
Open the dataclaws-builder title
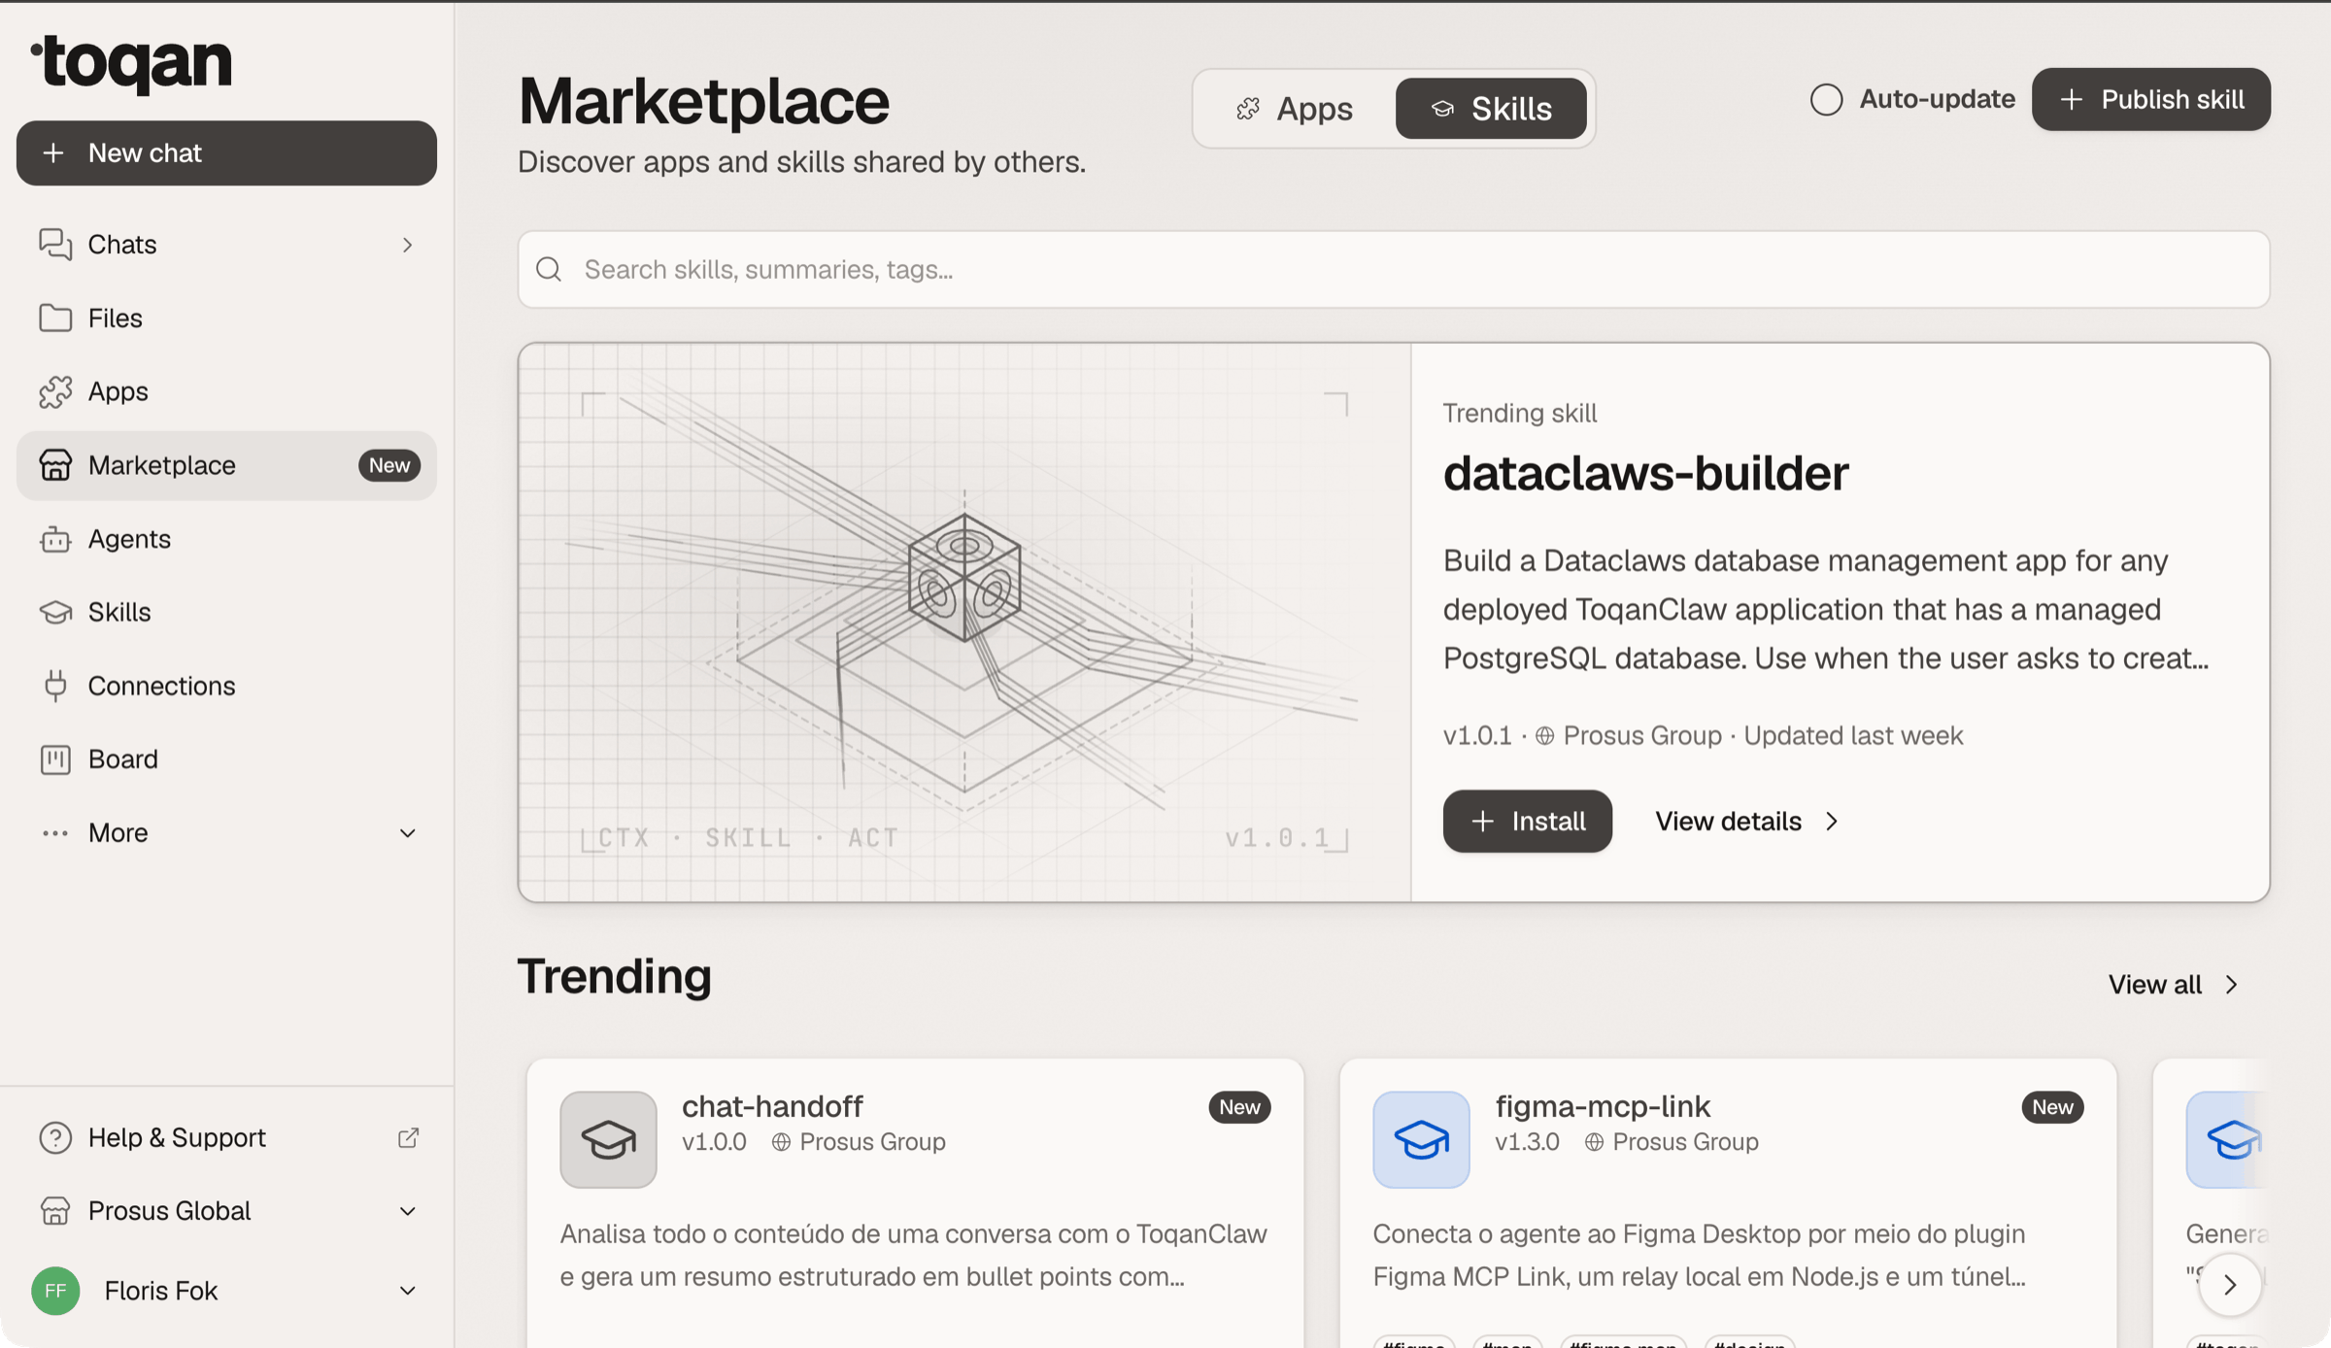click(1645, 474)
